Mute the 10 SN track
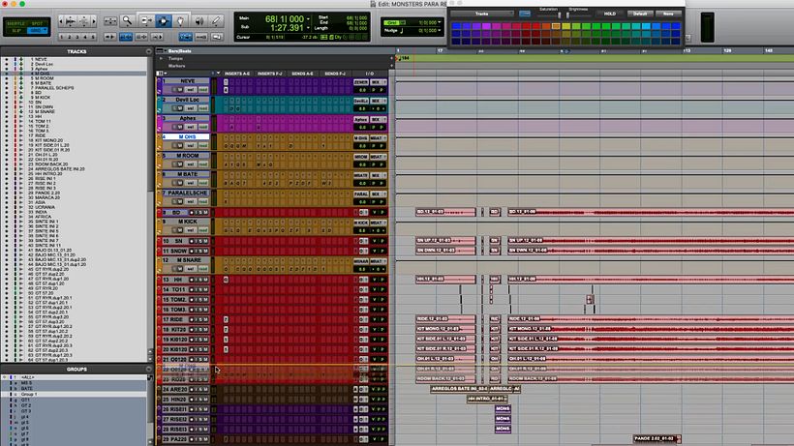This screenshot has height=446, width=794. [x=205, y=241]
